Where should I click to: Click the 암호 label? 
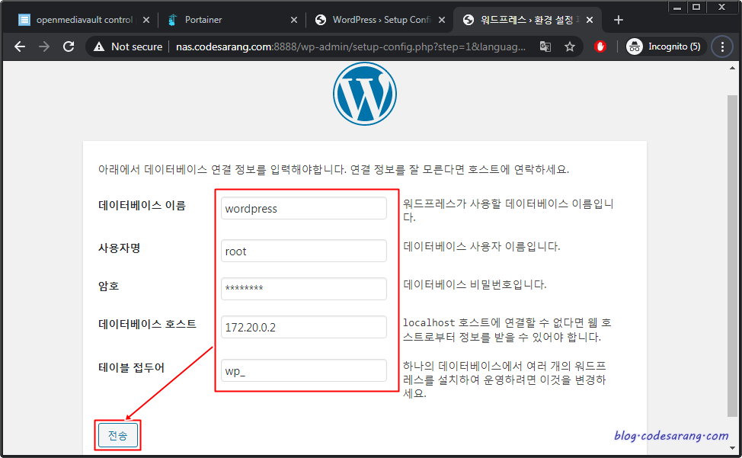109,286
